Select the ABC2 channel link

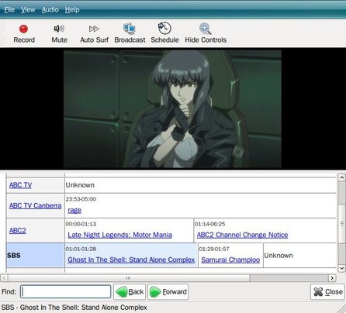pos(18,230)
